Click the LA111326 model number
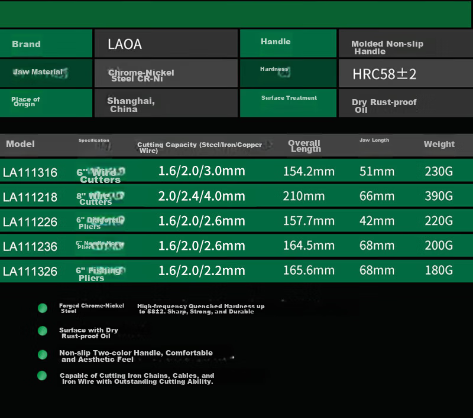This screenshot has height=418, width=473. 30,272
